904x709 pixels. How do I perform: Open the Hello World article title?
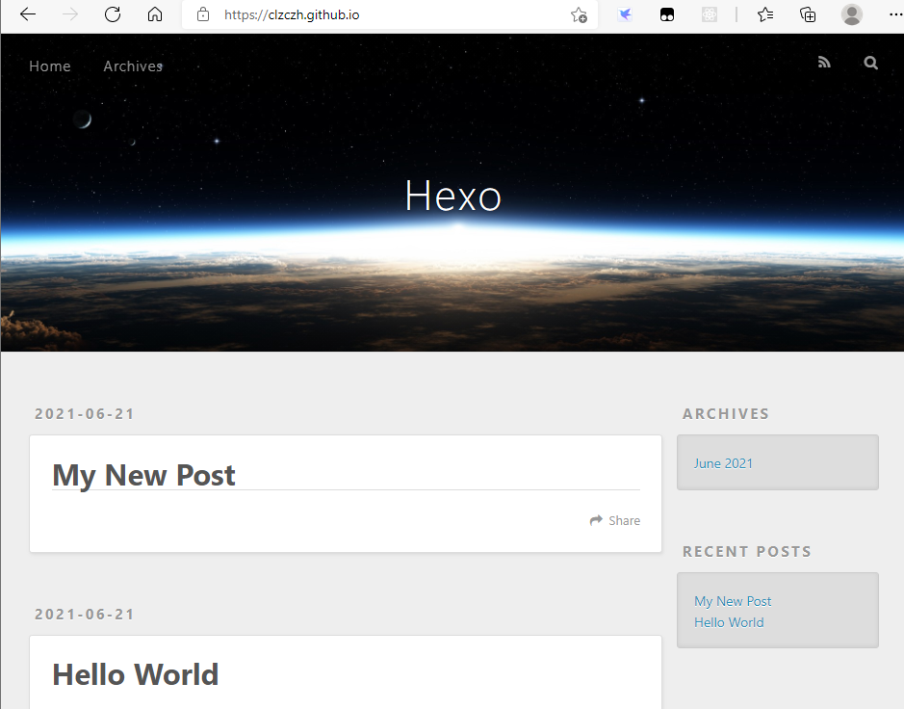[x=136, y=674]
